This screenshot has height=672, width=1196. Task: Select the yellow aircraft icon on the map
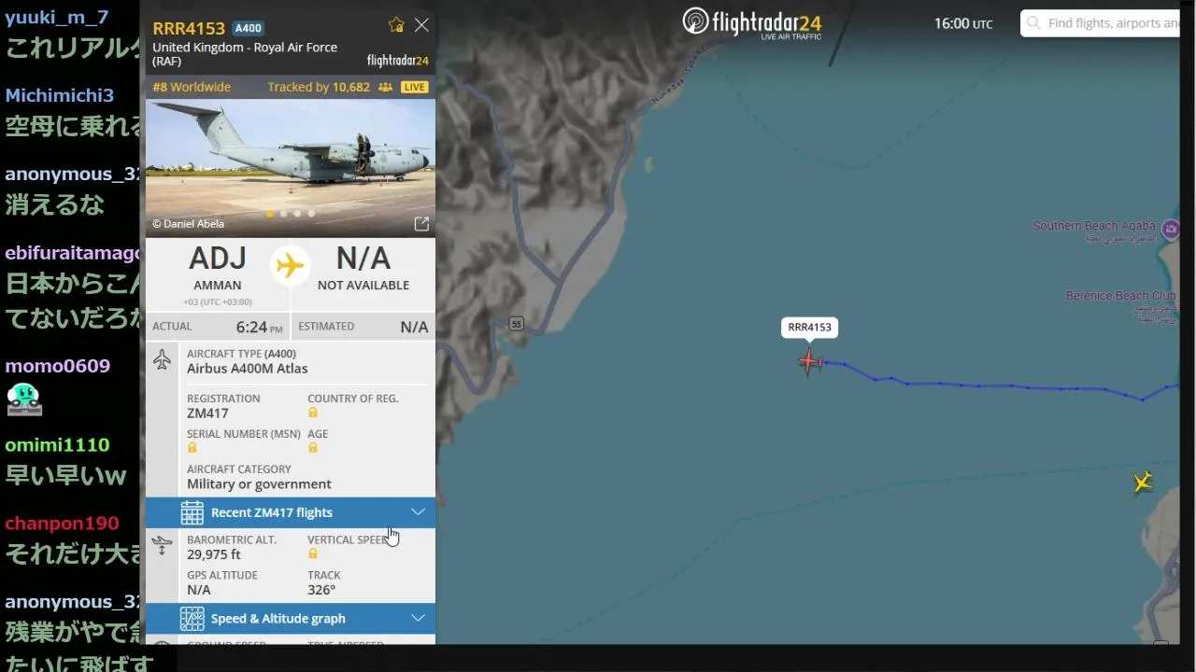1142,482
